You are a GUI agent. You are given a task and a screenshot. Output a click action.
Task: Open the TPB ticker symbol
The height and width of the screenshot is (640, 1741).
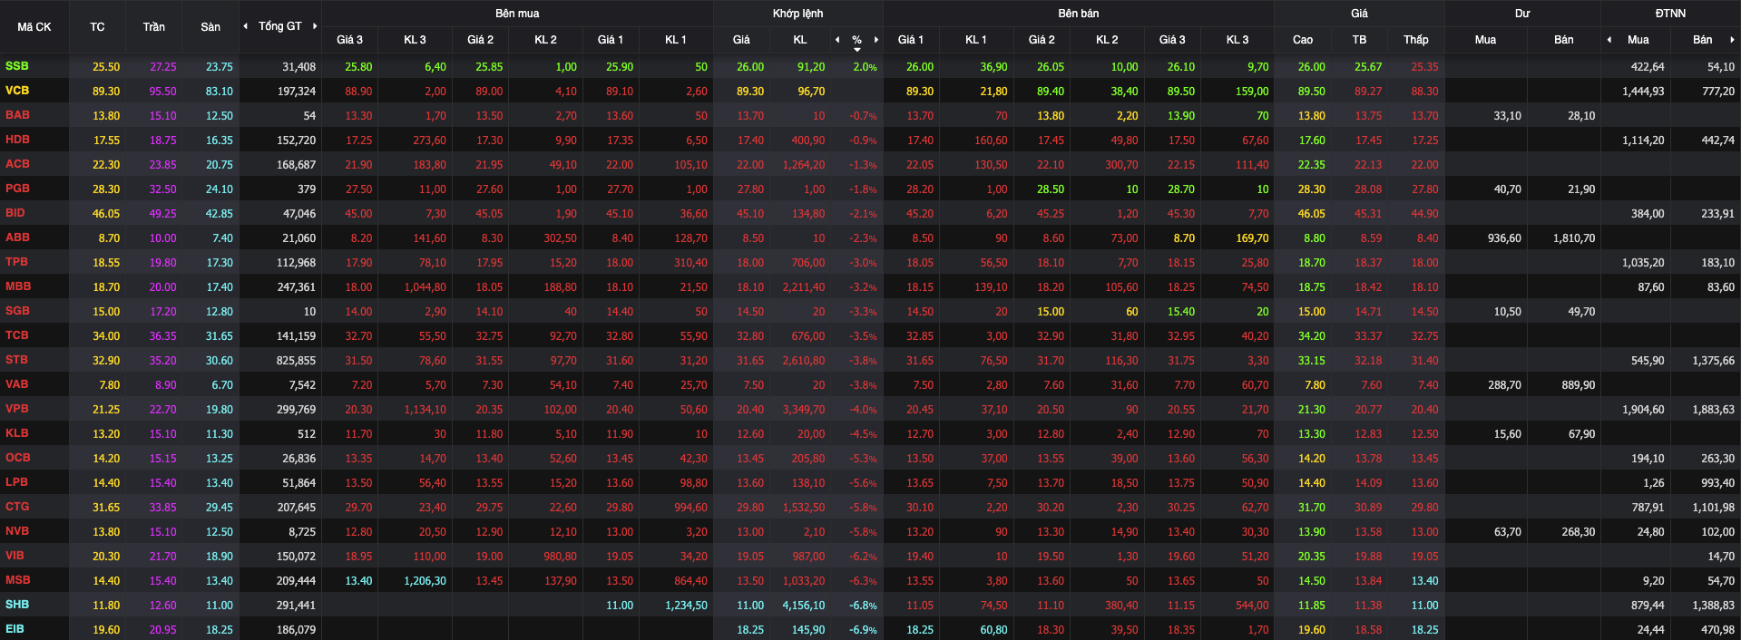click(16, 262)
